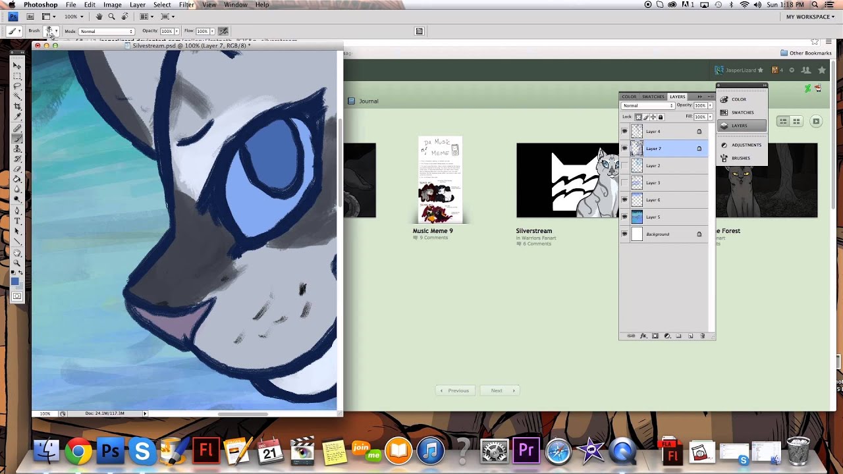This screenshot has width=843, height=474.
Task: Select the Zoom tool in the toolbox
Action: click(17, 262)
